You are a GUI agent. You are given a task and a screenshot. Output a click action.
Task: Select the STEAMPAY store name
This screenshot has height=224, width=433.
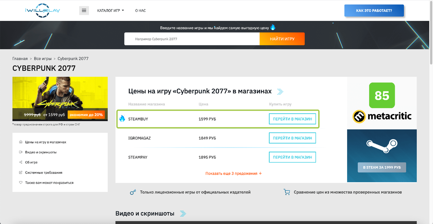pos(138,157)
